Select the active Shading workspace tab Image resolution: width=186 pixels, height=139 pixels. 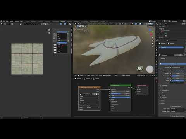(63, 22)
